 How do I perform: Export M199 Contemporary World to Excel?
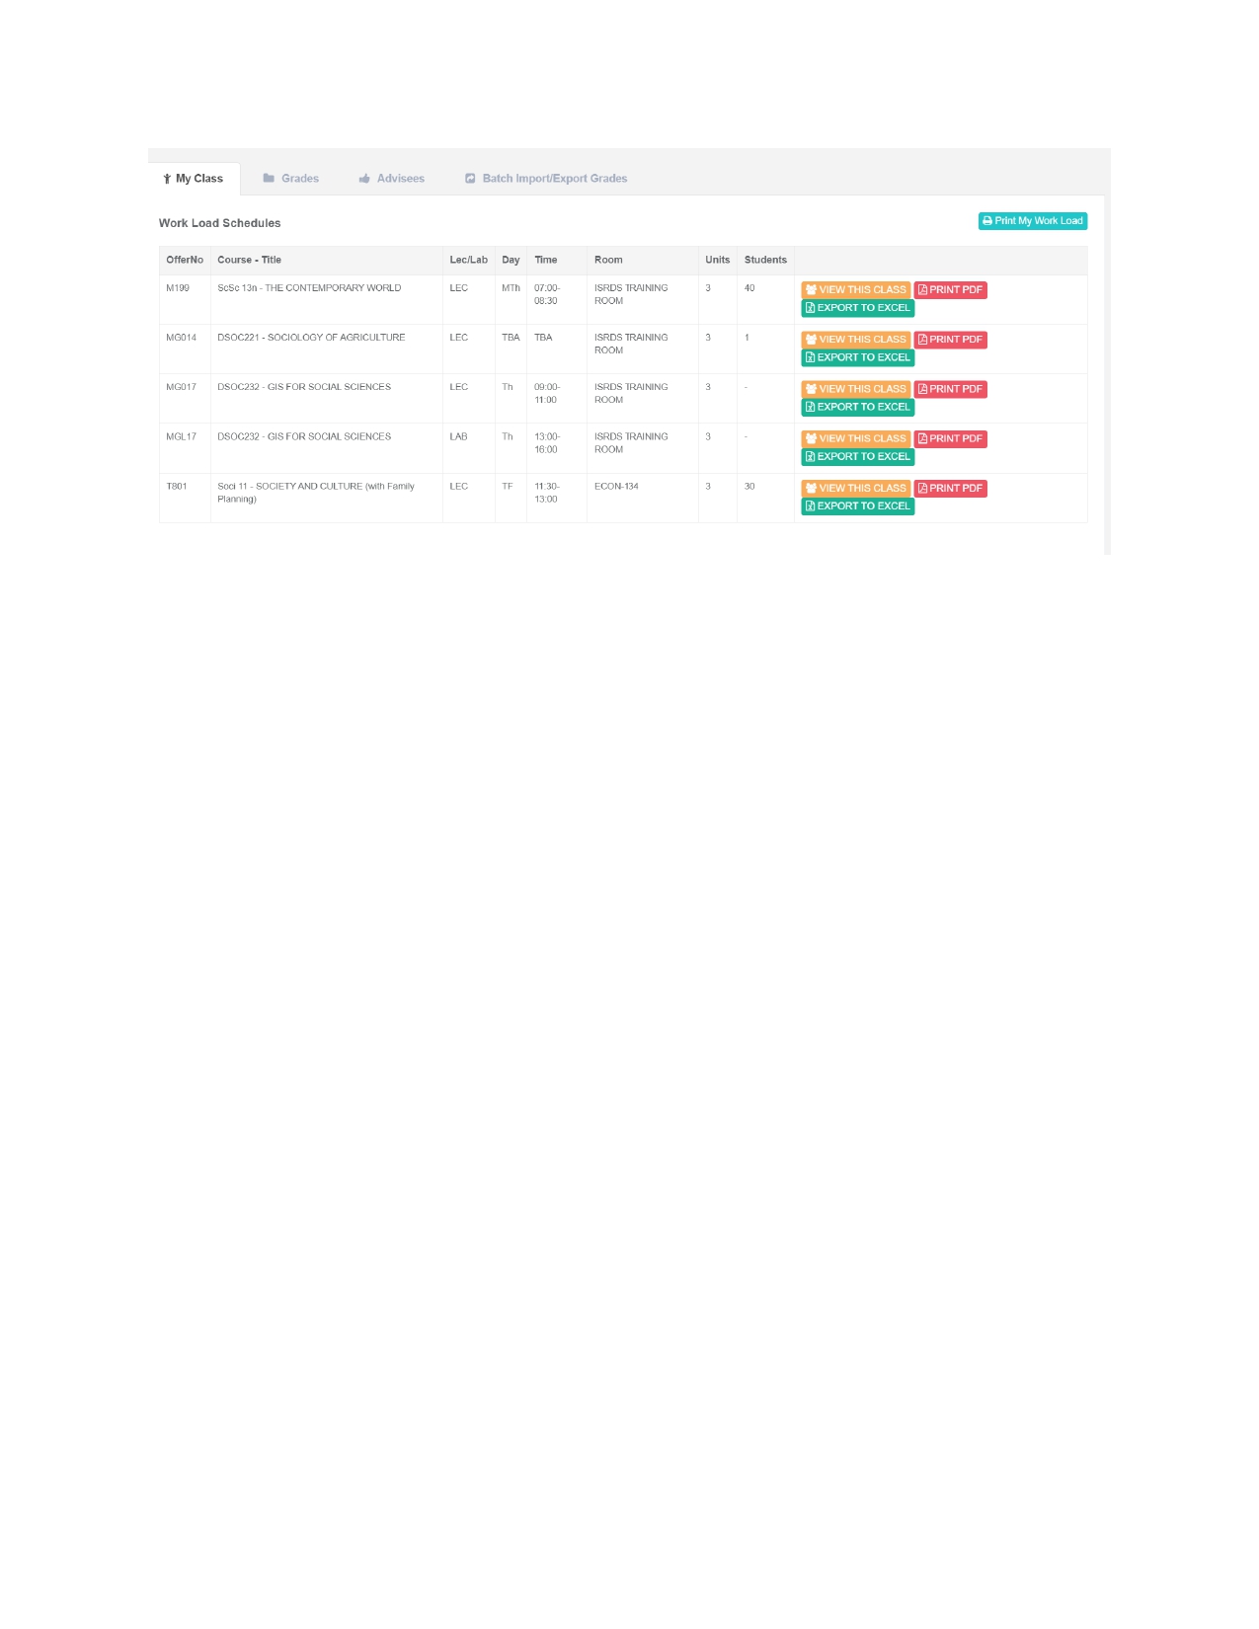pyautogui.click(x=857, y=308)
